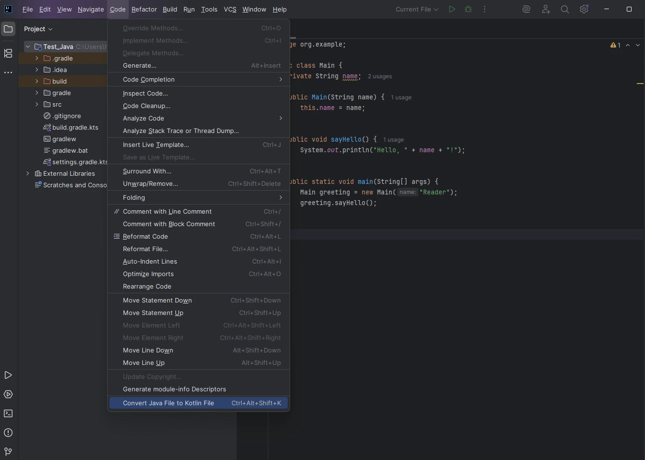
Task: Open the Code Completion submenu
Action: pos(198,79)
